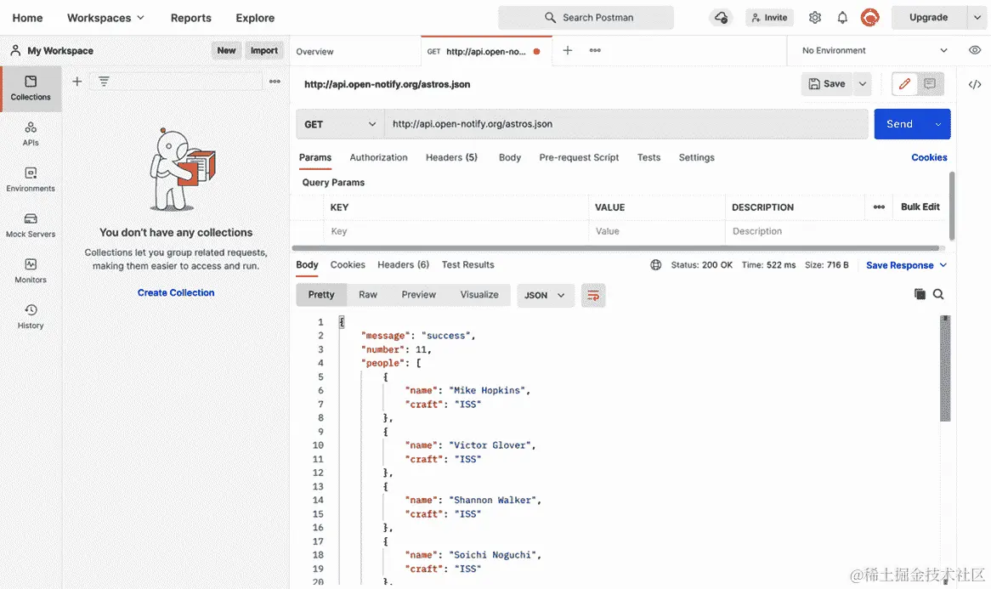The width and height of the screenshot is (991, 589).
Task: Open the History sidebar panel
Action: (31, 316)
